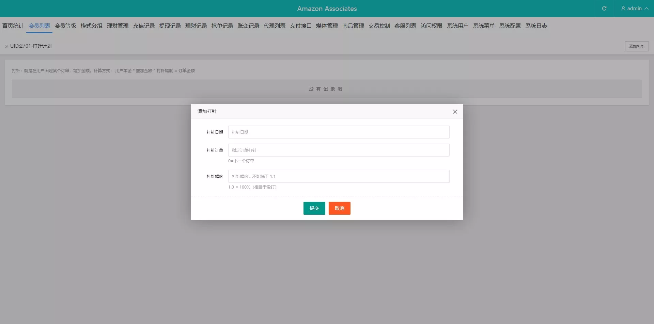The width and height of the screenshot is (654, 324).
Task: Click the 打针幅度 input field
Action: click(x=339, y=176)
